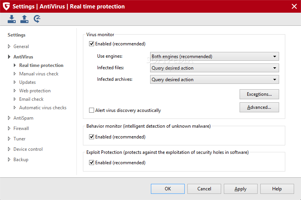Click the Exceptions... button
The width and height of the screenshot is (301, 200).
pyautogui.click(x=259, y=94)
